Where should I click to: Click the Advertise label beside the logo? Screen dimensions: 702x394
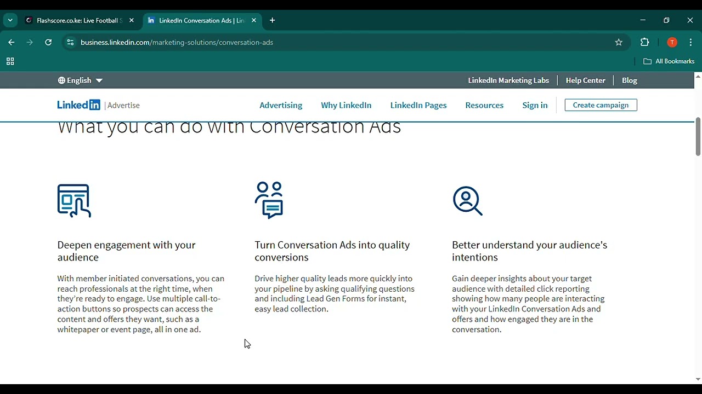point(124,106)
